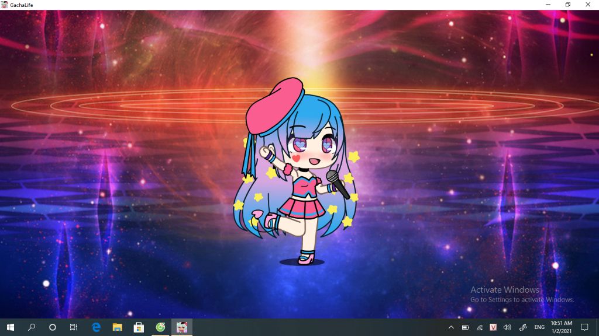599x336 pixels.
Task: Close the GachaLife window
Action: tap(588, 5)
